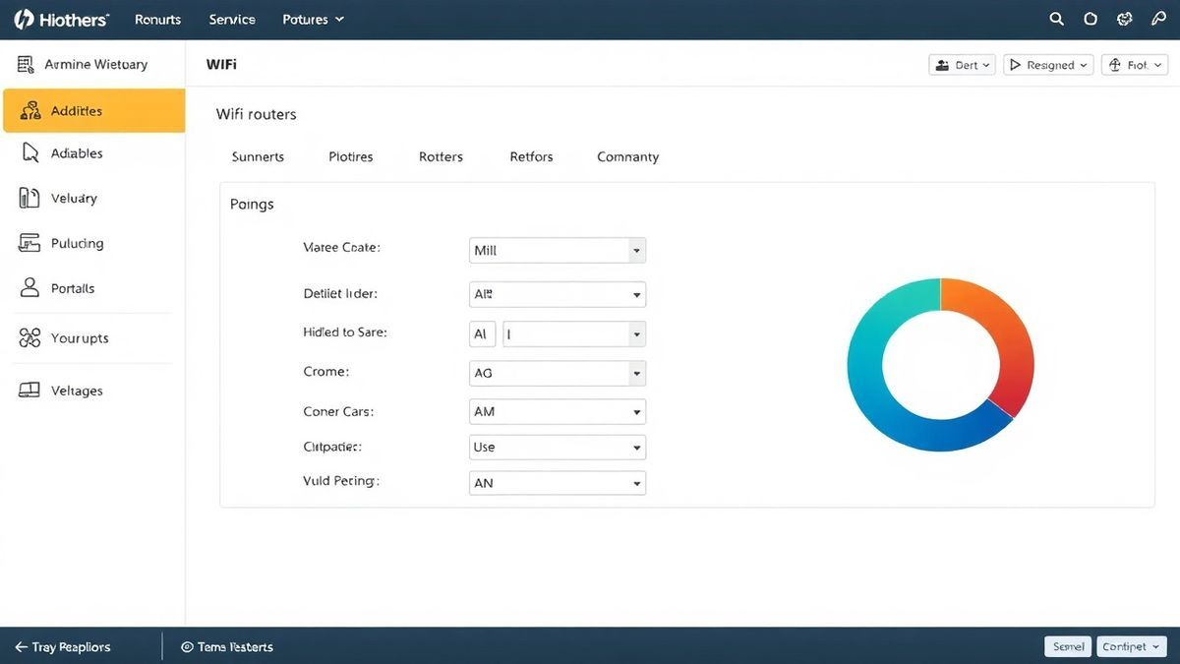Open the Resigned dropdown
The height and width of the screenshot is (664, 1180).
[1048, 65]
